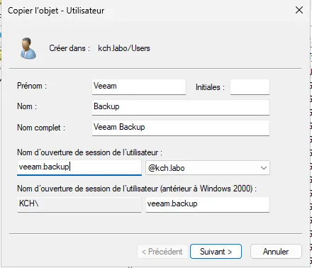Click the pre-Windows 2000 logon name field

pyautogui.click(x=208, y=204)
